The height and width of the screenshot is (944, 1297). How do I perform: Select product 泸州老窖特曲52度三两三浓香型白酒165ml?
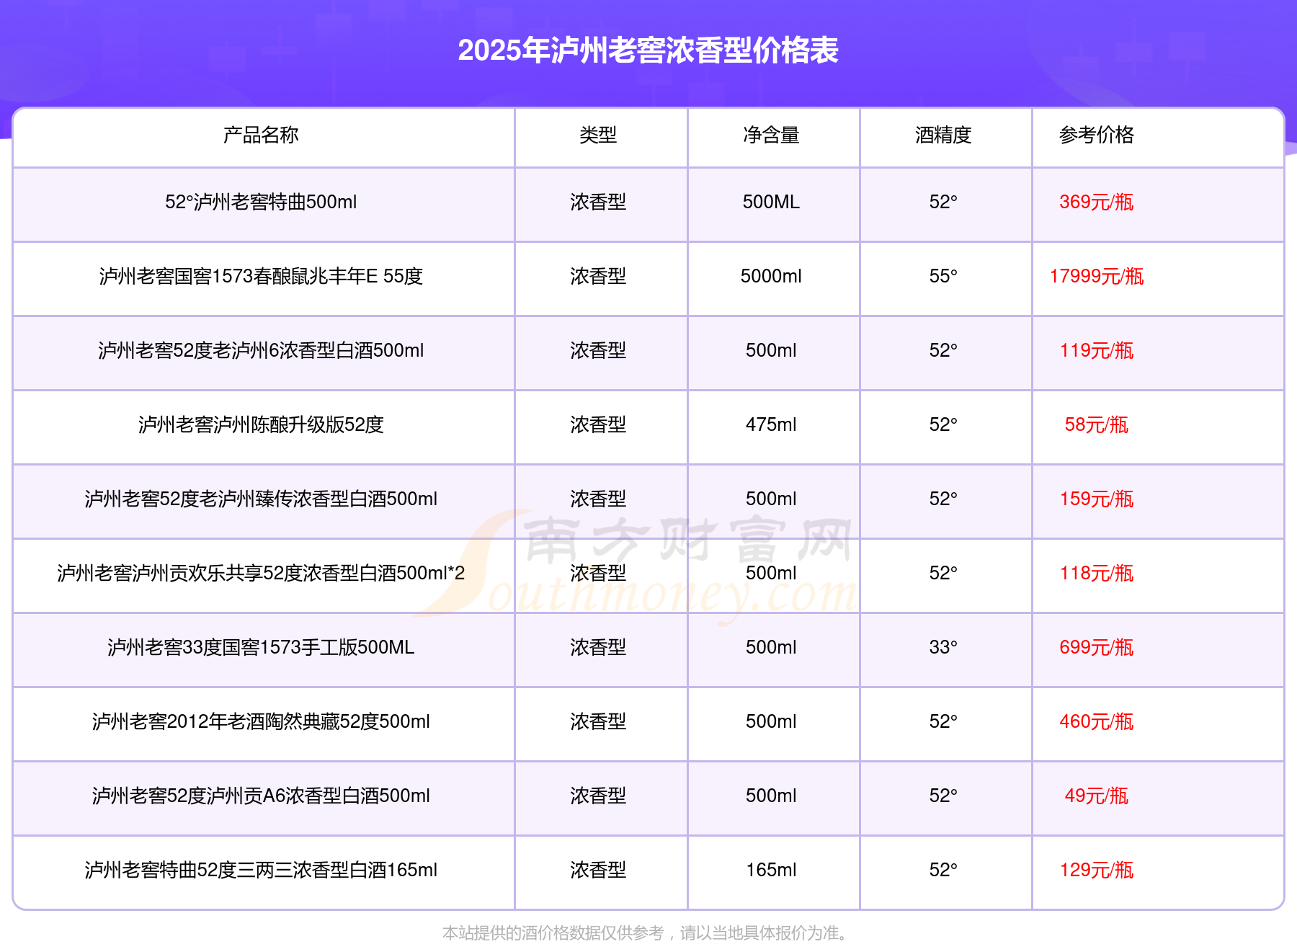point(261,870)
